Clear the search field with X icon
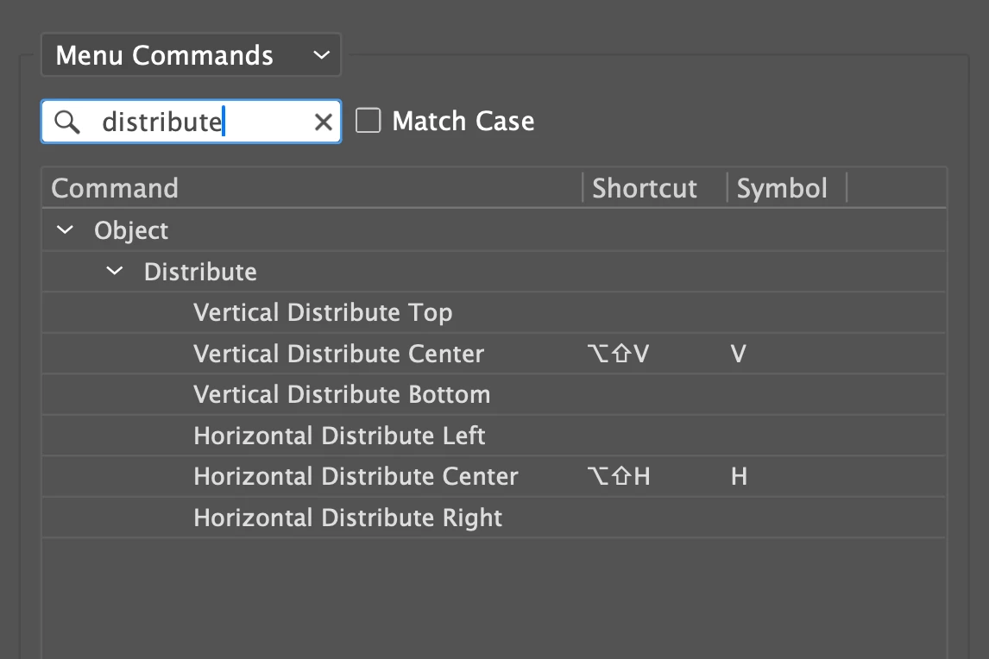Image resolution: width=989 pixels, height=659 pixels. (323, 122)
